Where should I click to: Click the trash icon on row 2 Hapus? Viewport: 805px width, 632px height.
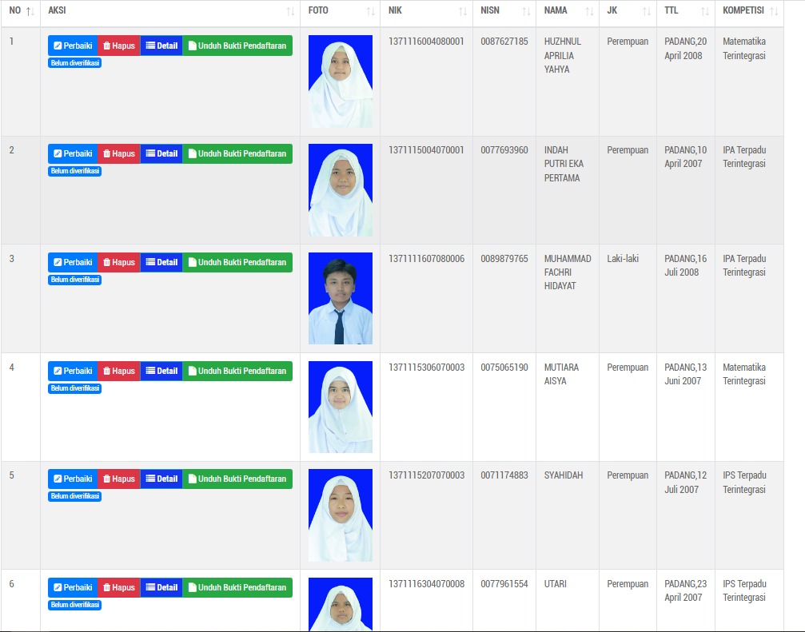[x=106, y=154]
